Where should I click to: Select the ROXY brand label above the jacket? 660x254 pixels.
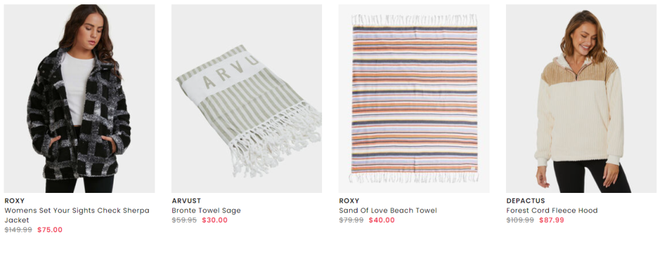[14, 201]
